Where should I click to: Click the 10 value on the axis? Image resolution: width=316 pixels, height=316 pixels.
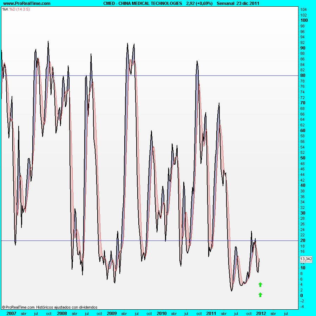pyautogui.click(x=303, y=268)
